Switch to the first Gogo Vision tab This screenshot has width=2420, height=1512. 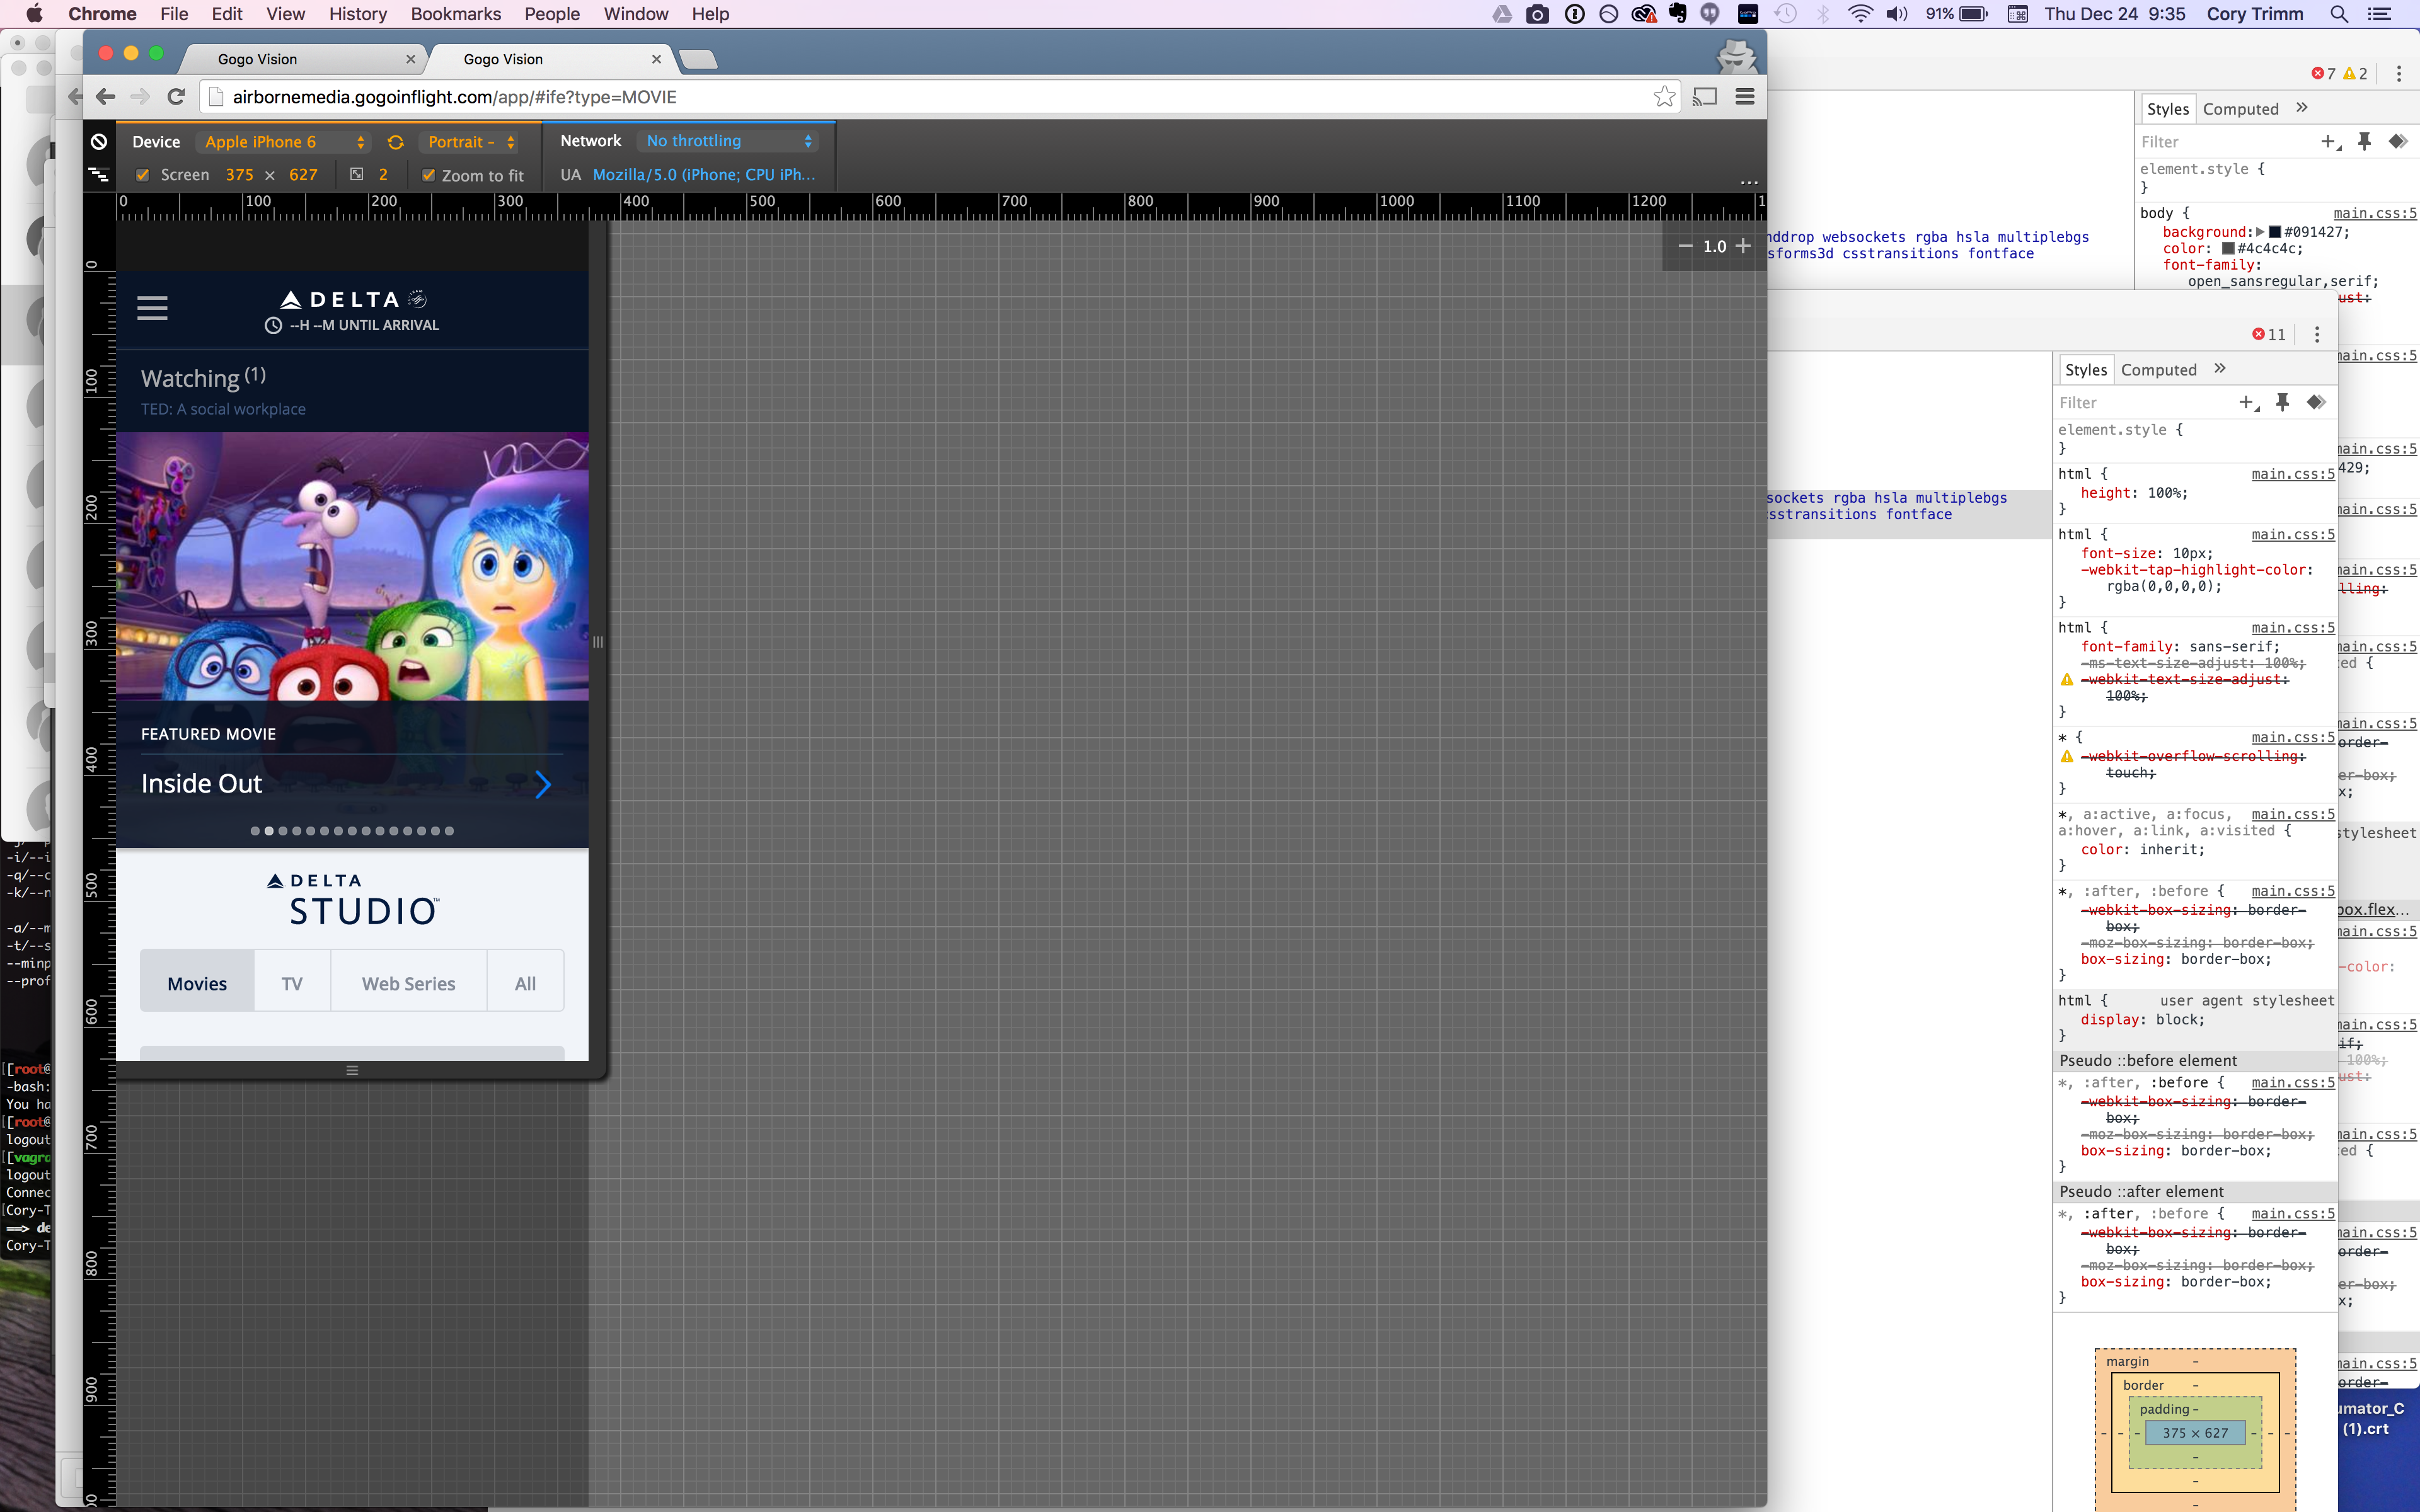(x=300, y=59)
